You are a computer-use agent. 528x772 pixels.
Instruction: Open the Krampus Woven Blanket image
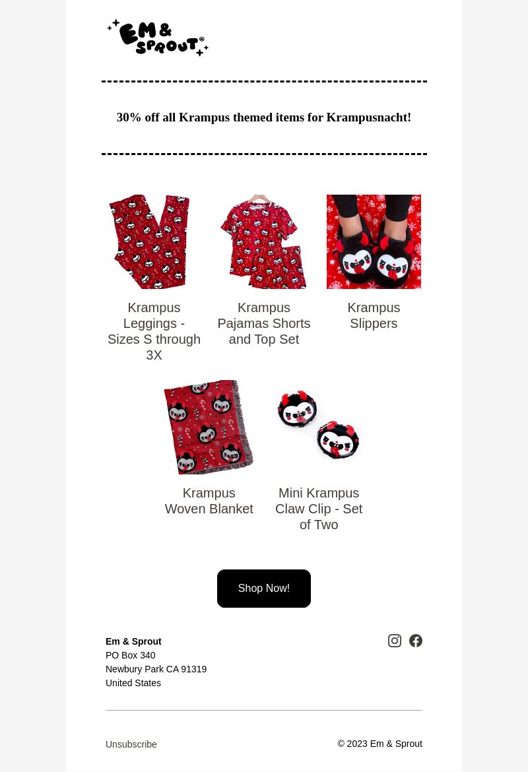[x=209, y=427]
